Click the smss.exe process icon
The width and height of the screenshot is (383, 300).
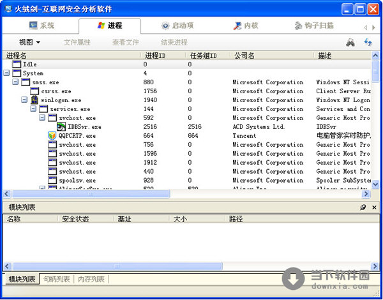click(x=26, y=82)
